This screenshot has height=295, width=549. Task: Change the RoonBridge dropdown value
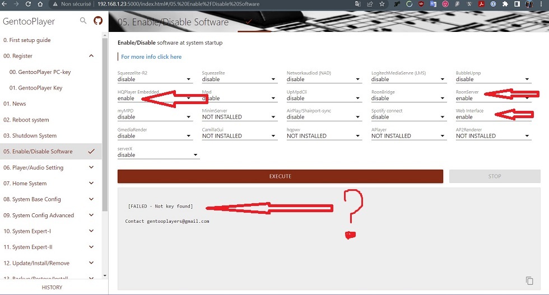point(409,98)
